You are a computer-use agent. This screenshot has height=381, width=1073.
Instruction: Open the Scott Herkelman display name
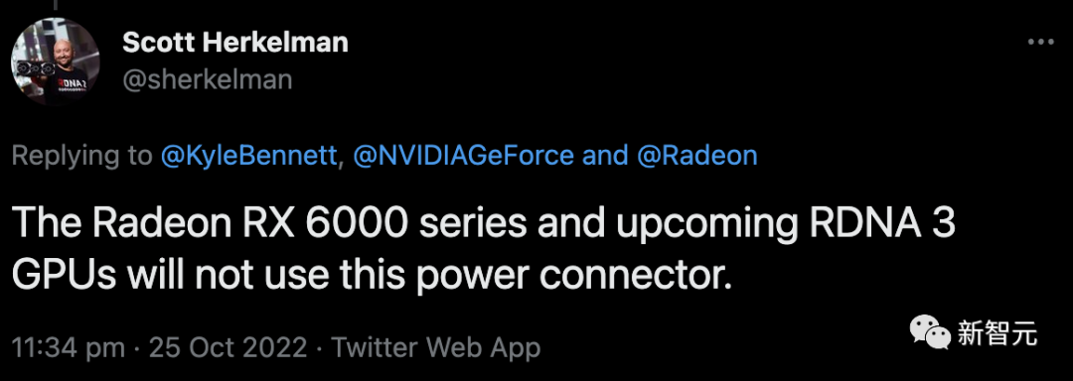pos(235,43)
